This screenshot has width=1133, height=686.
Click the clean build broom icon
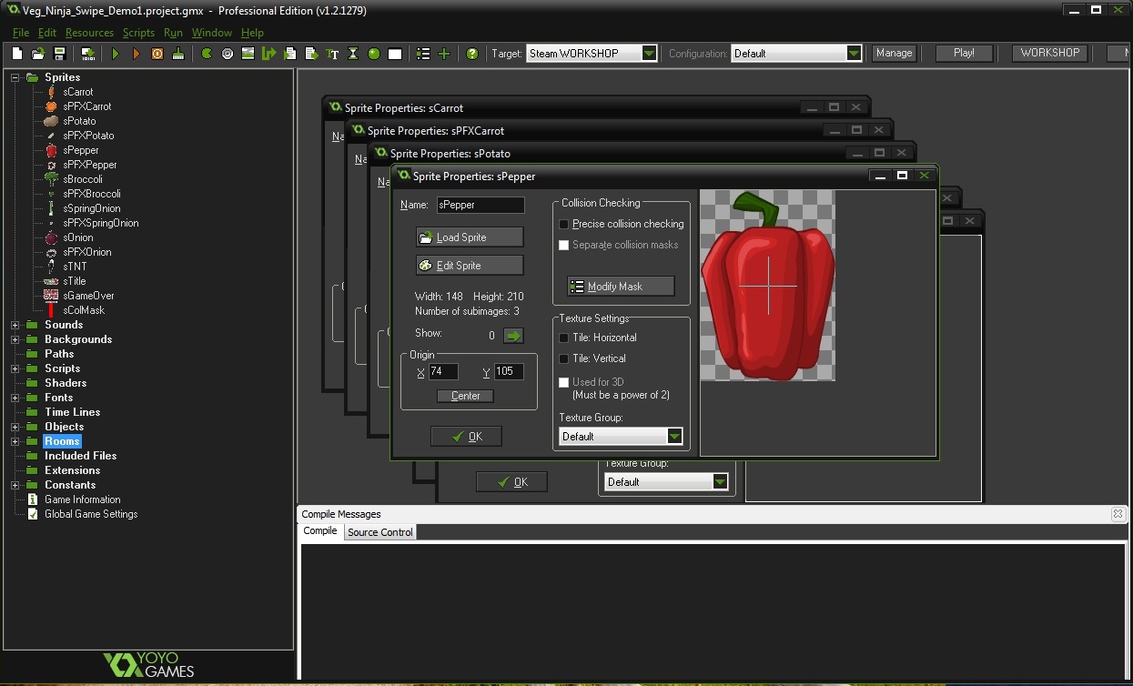(x=178, y=54)
